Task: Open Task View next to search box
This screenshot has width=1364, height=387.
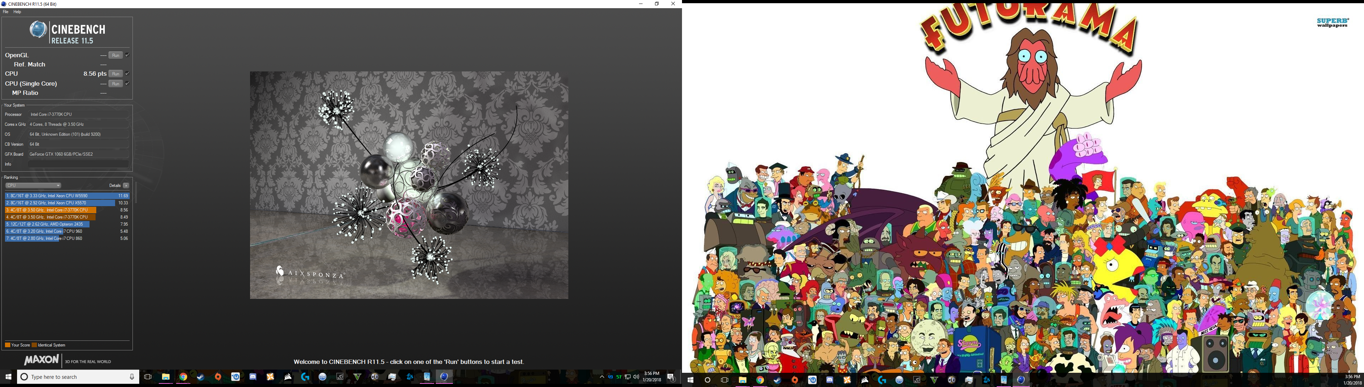Action: coord(148,377)
